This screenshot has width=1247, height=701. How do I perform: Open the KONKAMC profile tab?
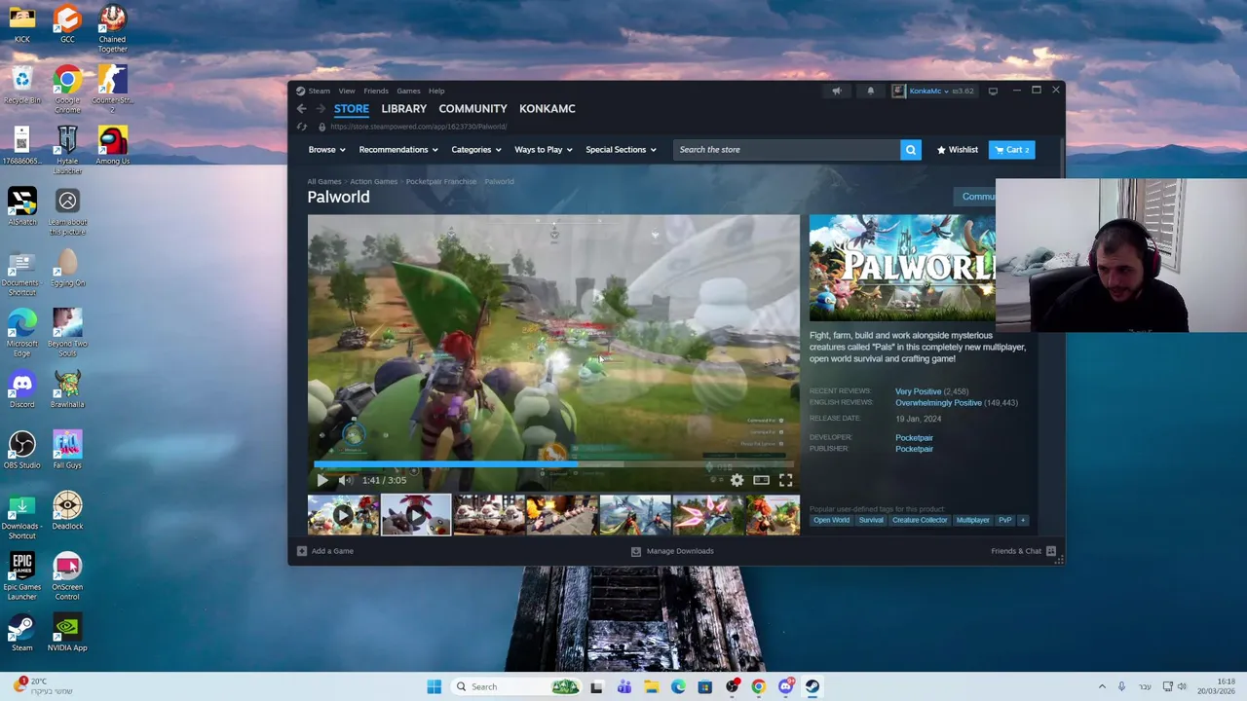[547, 109]
